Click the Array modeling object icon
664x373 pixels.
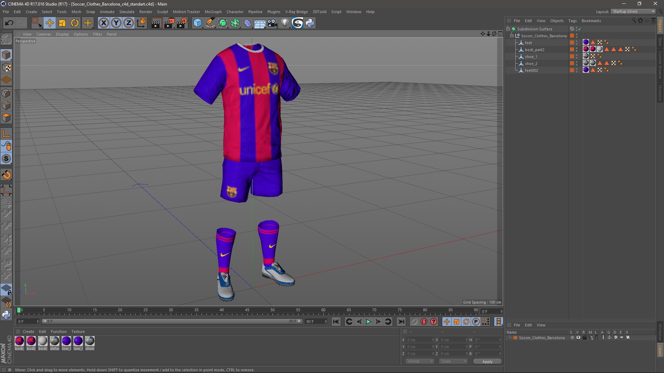(x=236, y=23)
